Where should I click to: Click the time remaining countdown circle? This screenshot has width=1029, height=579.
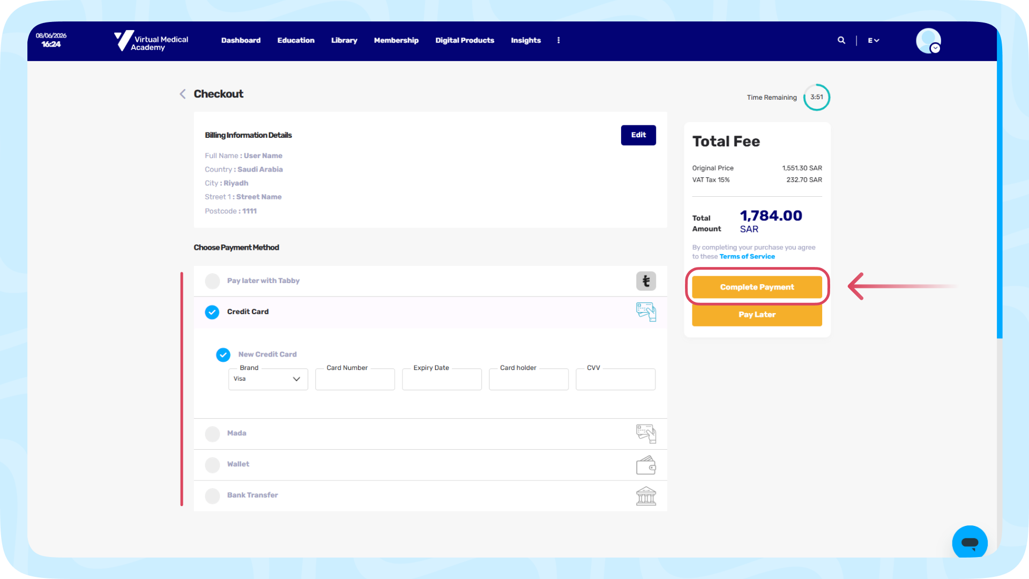pos(817,97)
